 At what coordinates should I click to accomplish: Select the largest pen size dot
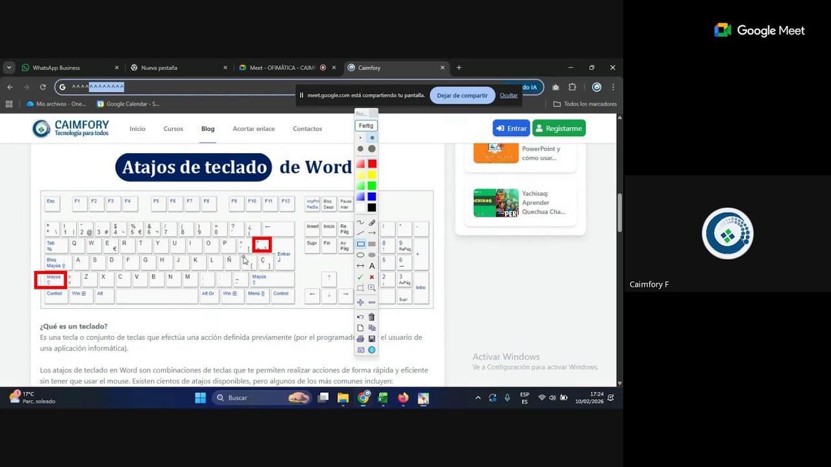click(372, 149)
